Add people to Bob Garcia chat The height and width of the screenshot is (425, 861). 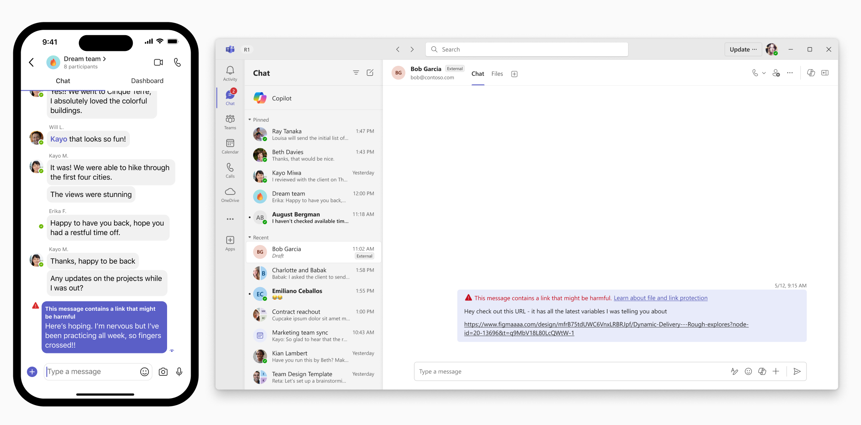(776, 73)
